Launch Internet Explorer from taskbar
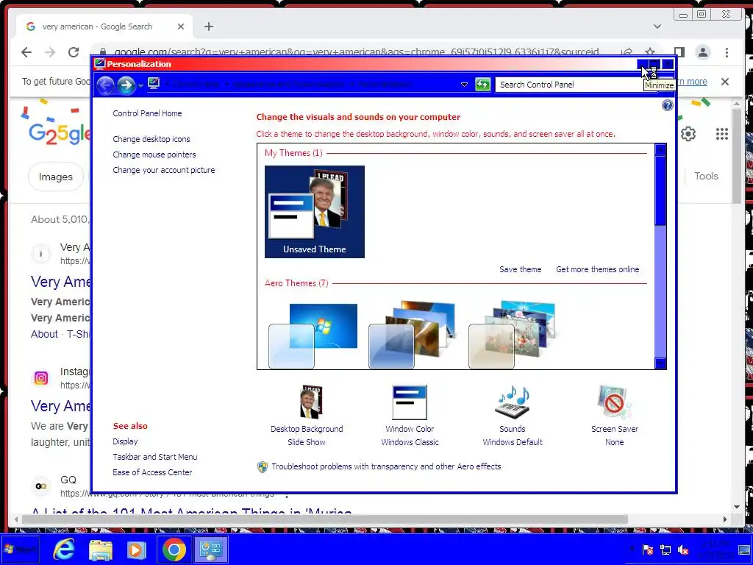The width and height of the screenshot is (753, 565). [64, 549]
